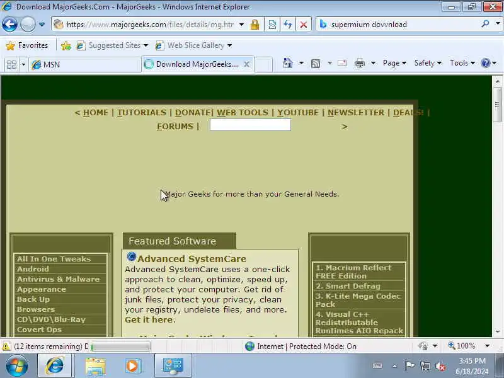Screen dimensions: 504x378
Task: Open the tab list dropdown arrow
Action: click(x=23, y=65)
